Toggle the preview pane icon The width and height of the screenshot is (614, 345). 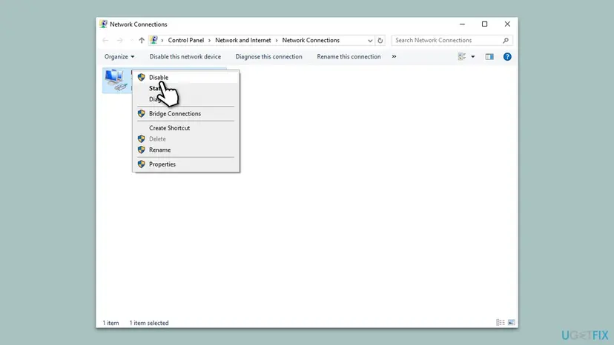pyautogui.click(x=489, y=57)
